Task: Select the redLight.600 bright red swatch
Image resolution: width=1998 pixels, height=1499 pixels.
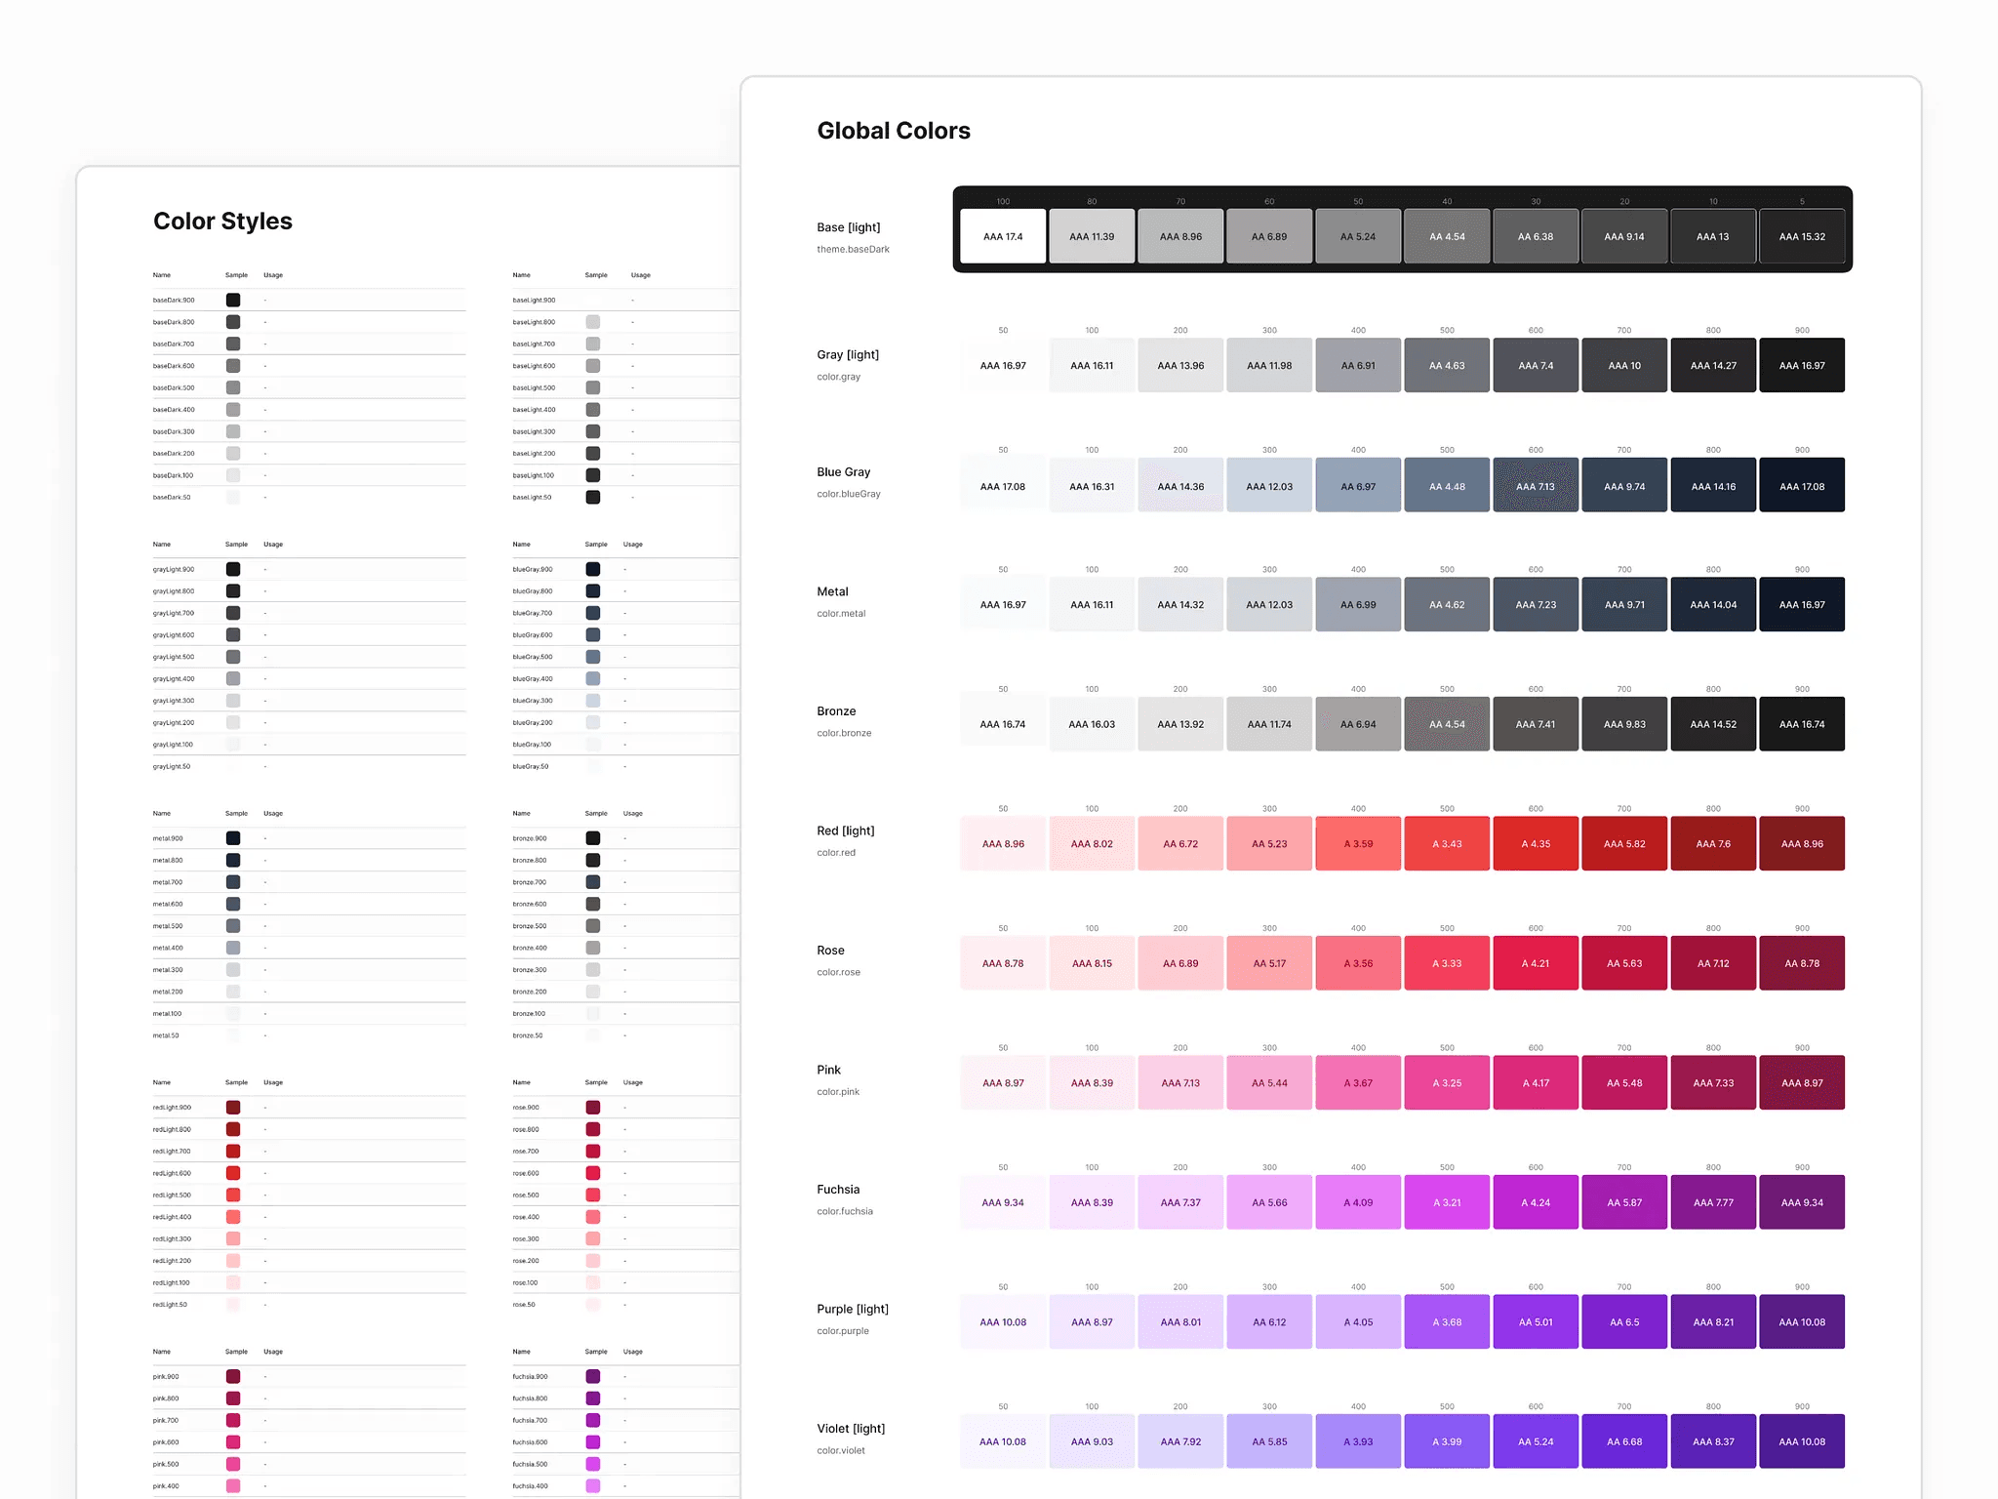Action: [233, 1172]
